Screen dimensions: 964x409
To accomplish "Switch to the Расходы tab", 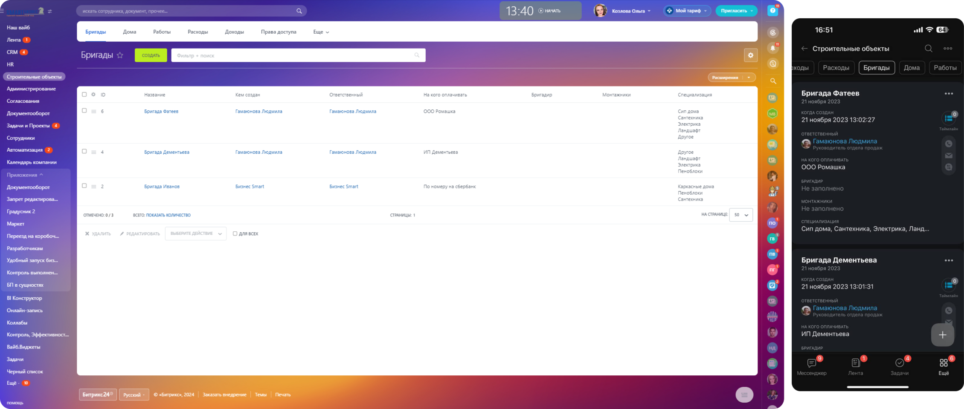I will pyautogui.click(x=198, y=32).
